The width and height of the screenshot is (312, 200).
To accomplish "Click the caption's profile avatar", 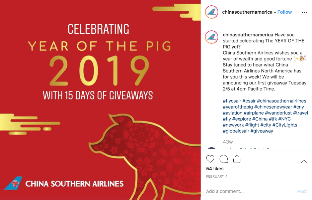I will coord(212,37).
